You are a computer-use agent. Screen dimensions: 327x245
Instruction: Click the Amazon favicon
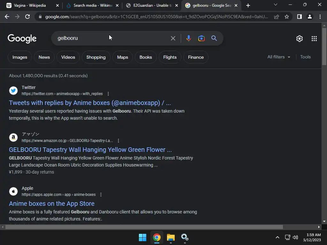pyautogui.click(x=13, y=137)
